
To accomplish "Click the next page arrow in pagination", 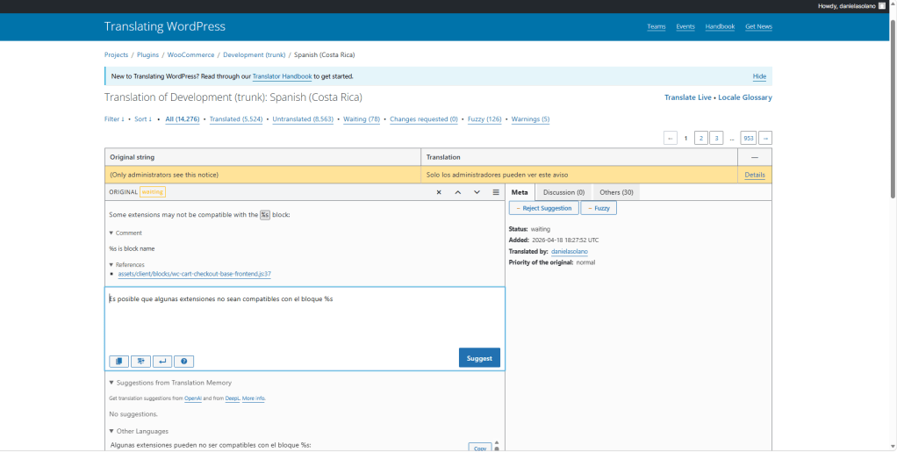I will [765, 138].
